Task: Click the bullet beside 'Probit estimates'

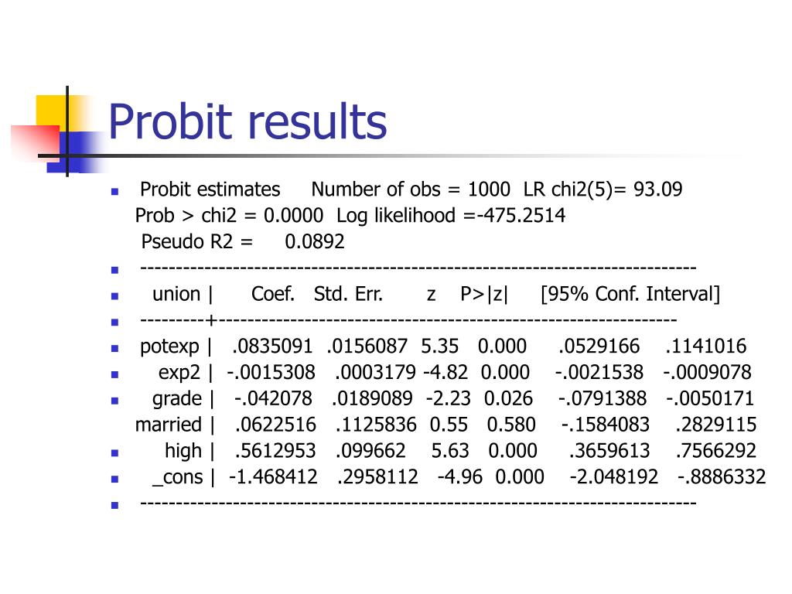Action: point(114,192)
